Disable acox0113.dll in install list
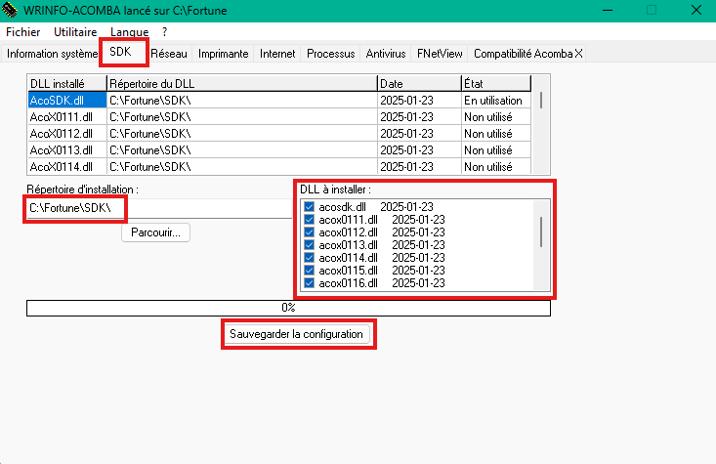Viewport: 716px width, 464px height. (x=309, y=245)
